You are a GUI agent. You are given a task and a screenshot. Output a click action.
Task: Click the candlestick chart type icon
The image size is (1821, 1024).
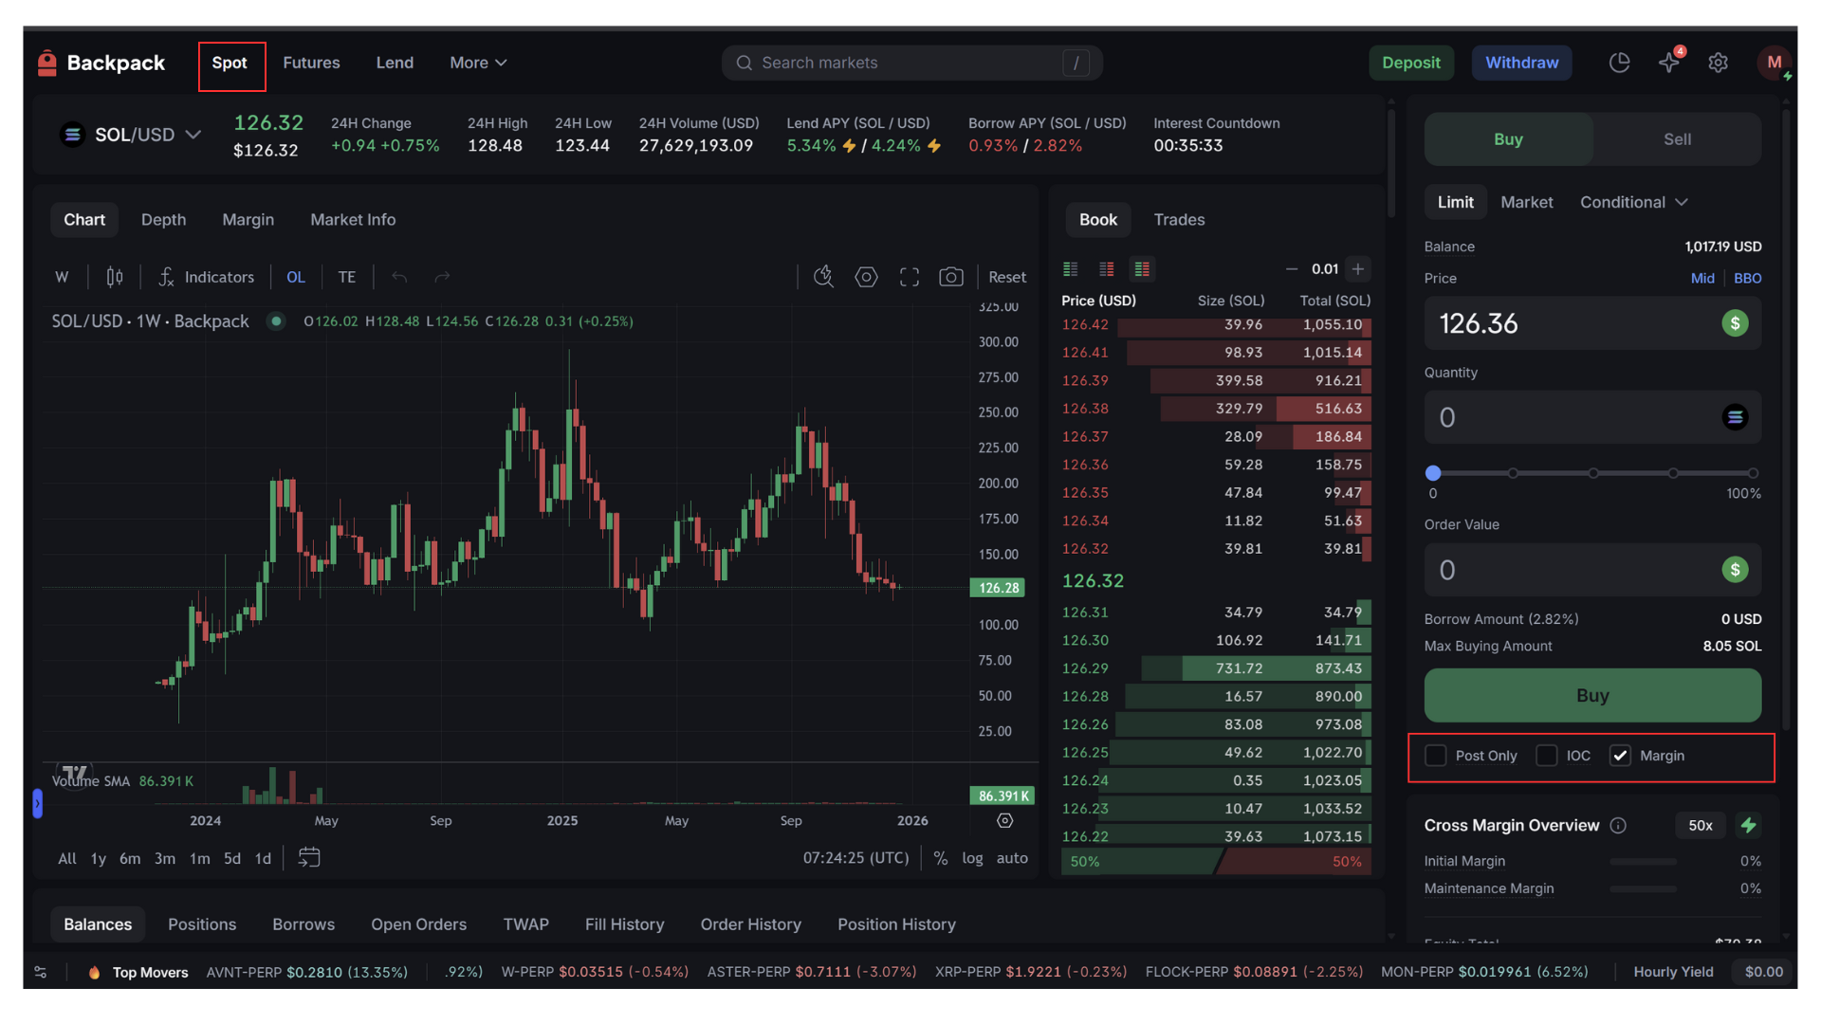click(x=115, y=277)
